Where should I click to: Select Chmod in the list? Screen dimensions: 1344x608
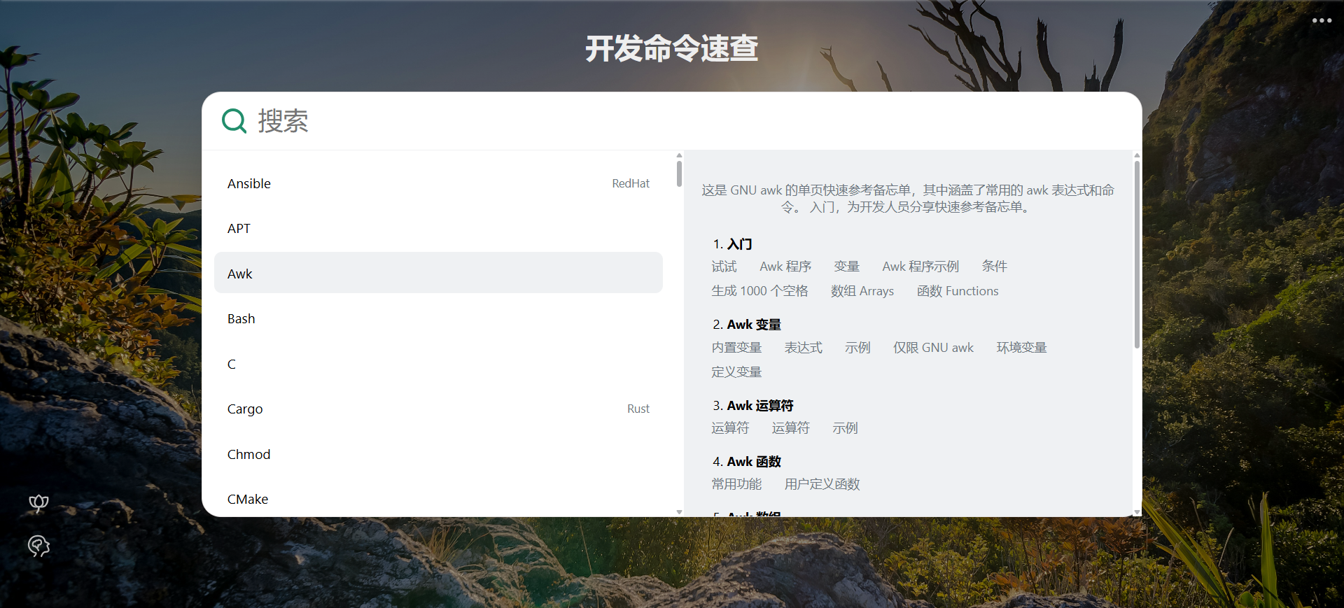[x=438, y=454]
